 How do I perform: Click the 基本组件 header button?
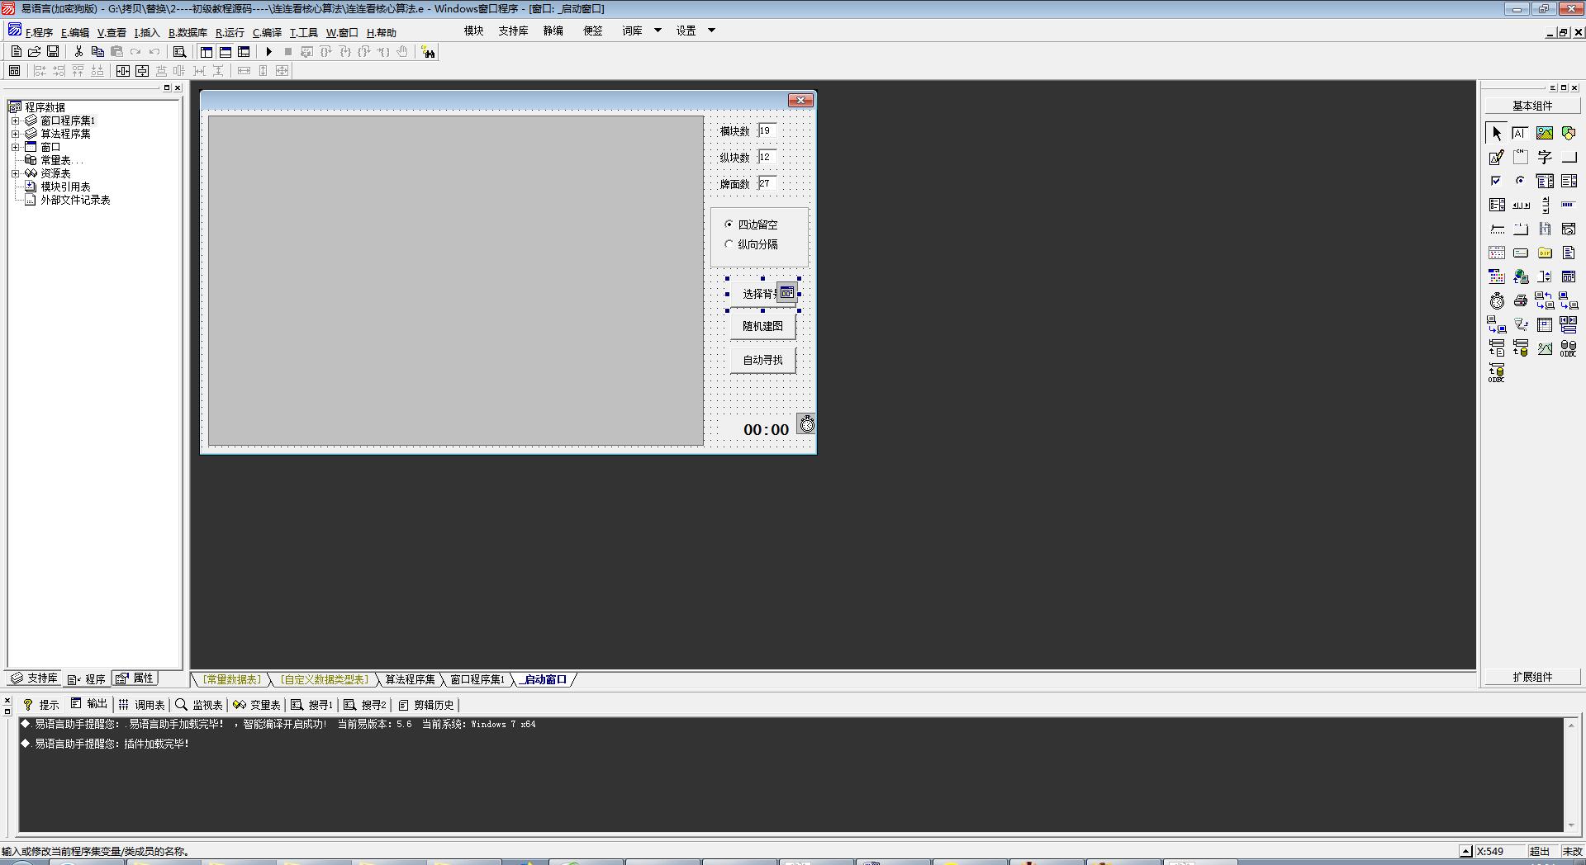click(x=1532, y=106)
